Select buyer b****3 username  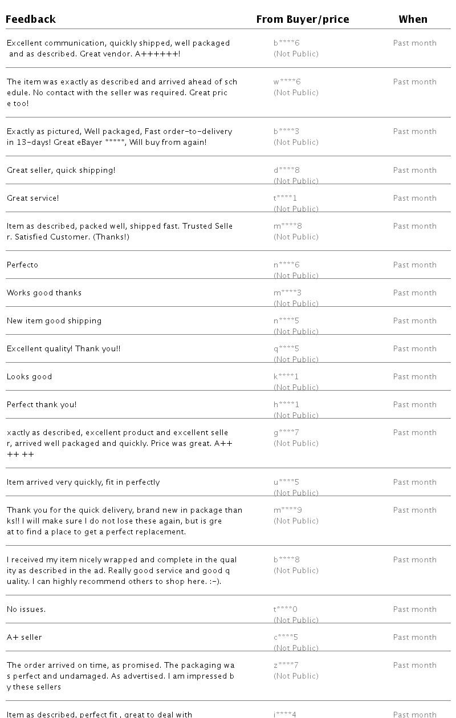point(287,131)
